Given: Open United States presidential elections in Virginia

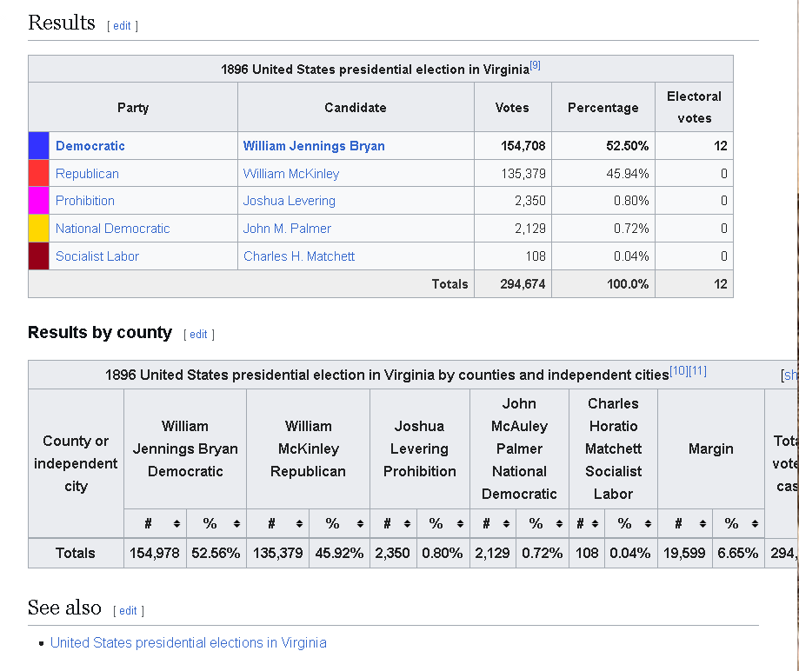Looking at the screenshot, I should pos(188,642).
